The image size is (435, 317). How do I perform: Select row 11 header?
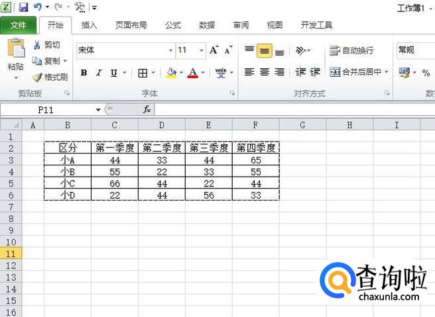pyautogui.click(x=11, y=254)
